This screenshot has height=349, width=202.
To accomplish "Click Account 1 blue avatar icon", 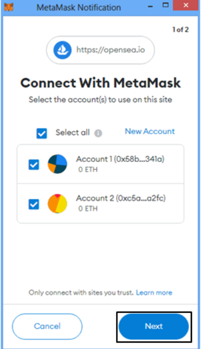I will pos(58,164).
